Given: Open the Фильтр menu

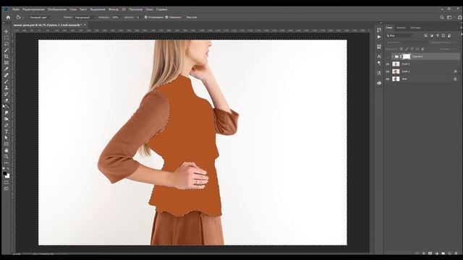Looking at the screenshot, I should coord(114,9).
